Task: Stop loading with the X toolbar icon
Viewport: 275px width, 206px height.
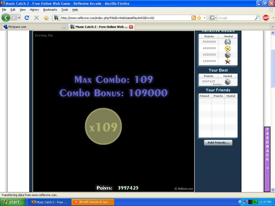Action: point(37,18)
